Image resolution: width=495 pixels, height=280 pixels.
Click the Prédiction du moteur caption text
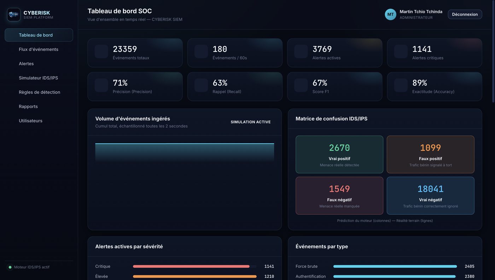(385, 221)
